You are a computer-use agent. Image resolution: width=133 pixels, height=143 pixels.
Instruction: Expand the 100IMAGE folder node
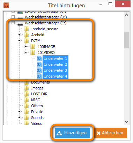coord(26,47)
